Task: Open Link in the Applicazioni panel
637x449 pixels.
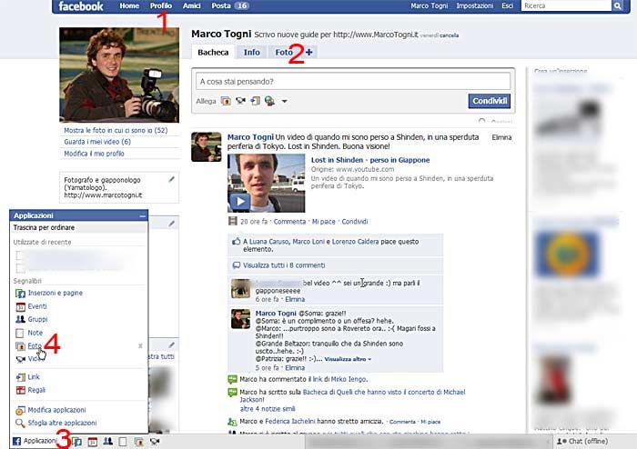Action: 34,377
